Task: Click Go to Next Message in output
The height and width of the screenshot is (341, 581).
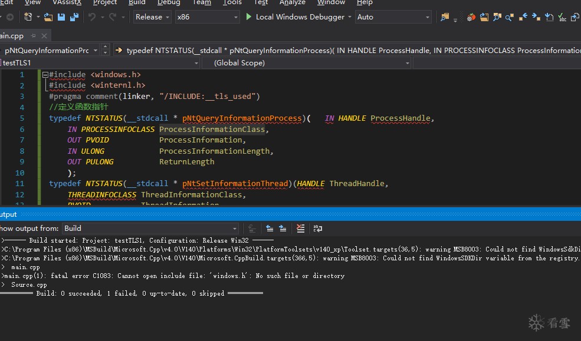Action: 283,229
